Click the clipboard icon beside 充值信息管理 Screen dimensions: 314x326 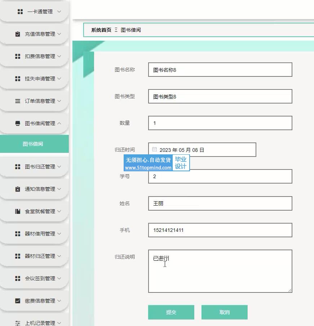[18, 34]
